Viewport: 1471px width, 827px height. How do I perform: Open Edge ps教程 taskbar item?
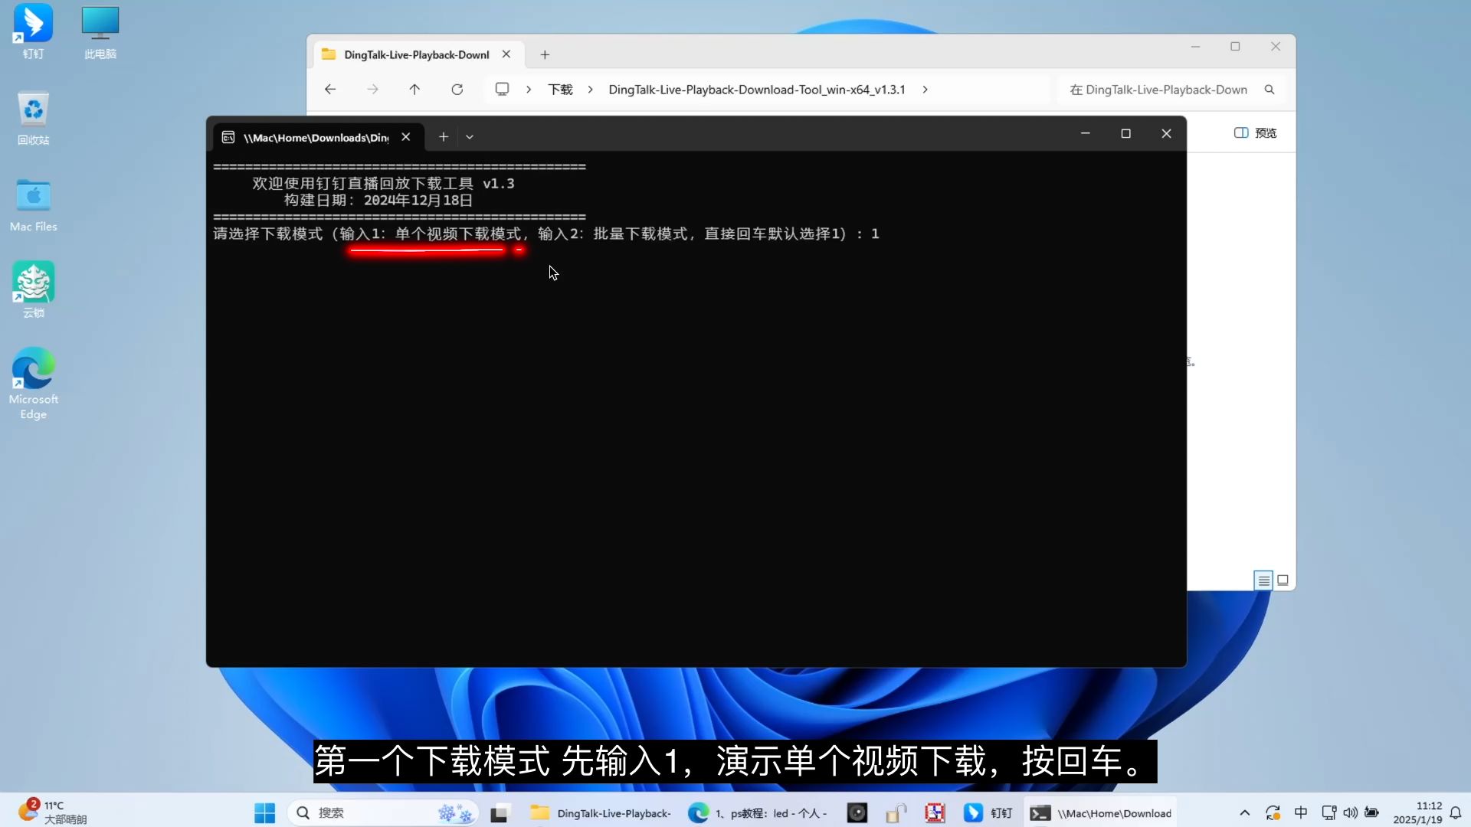[758, 812]
